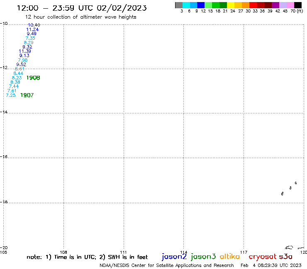Click the 9.49 altimeter value

click(32, 34)
